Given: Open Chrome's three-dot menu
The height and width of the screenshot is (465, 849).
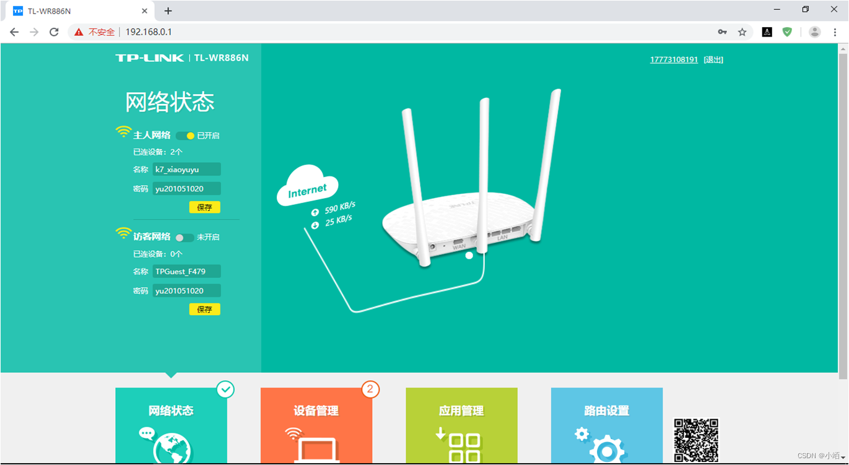Looking at the screenshot, I should pyautogui.click(x=835, y=32).
